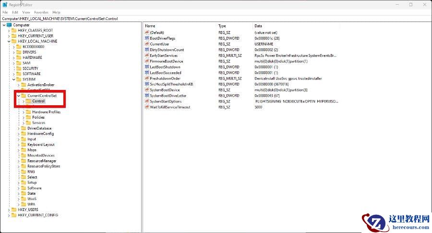Open the Help menu
The height and width of the screenshot is (233, 432).
[56, 12]
